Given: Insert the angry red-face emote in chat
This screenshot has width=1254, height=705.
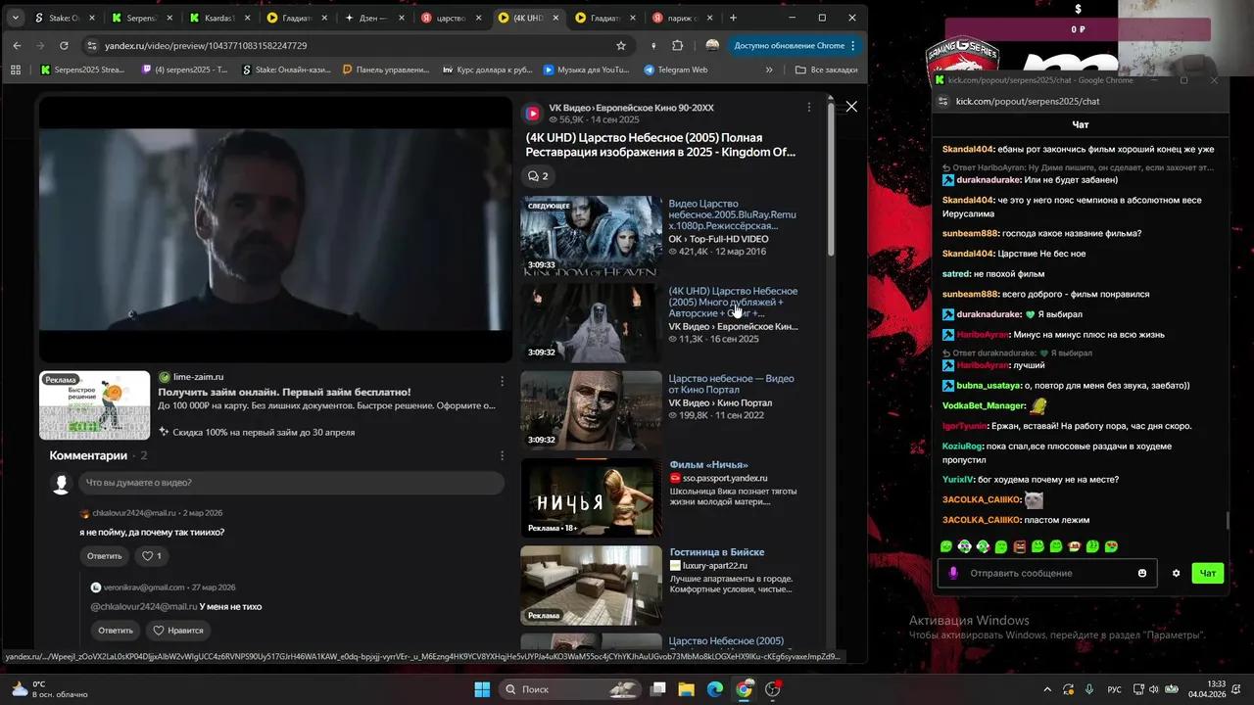Looking at the screenshot, I should (x=1020, y=546).
